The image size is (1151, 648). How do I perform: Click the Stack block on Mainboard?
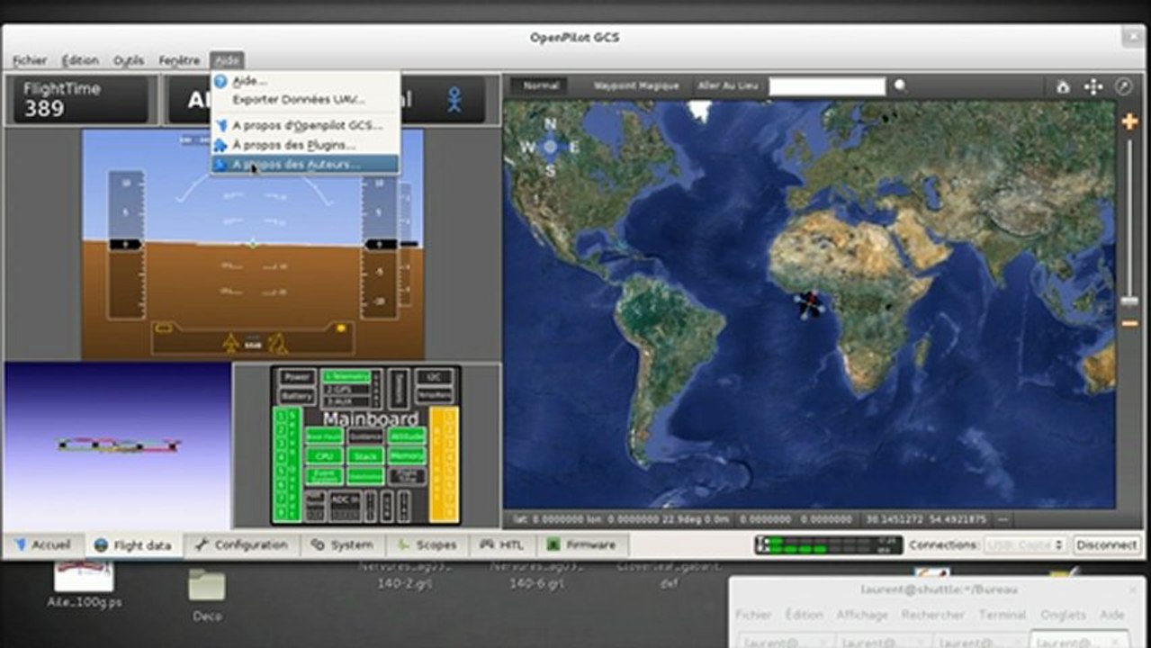point(364,456)
